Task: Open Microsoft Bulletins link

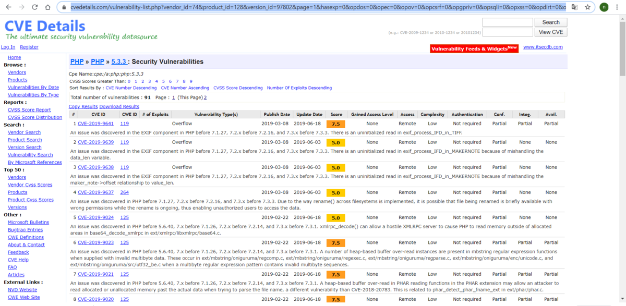Action: tap(28, 222)
